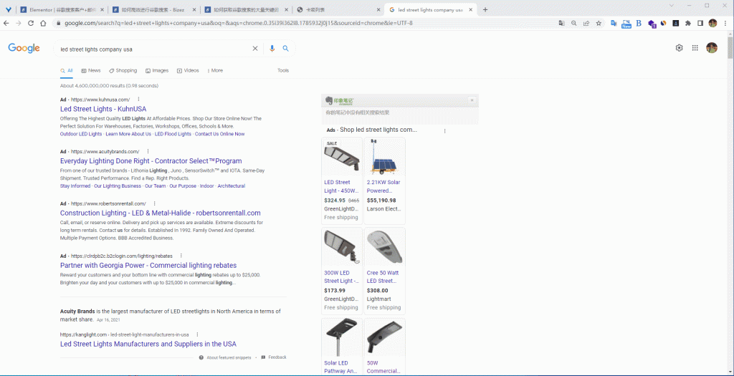Open Everyday Lighting Done Right ad link
The image size is (734, 376).
pyautogui.click(x=151, y=161)
